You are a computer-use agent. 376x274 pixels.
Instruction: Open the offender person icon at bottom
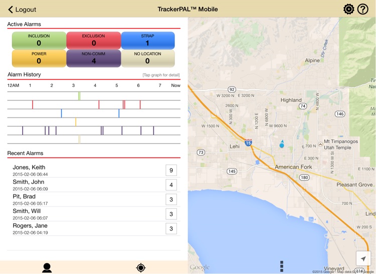(x=47, y=267)
